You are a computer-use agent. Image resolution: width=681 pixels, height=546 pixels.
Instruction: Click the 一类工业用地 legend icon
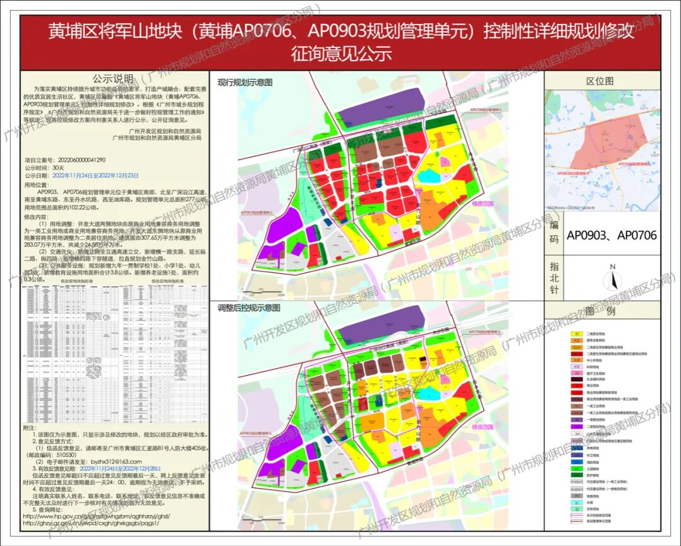(x=576, y=405)
